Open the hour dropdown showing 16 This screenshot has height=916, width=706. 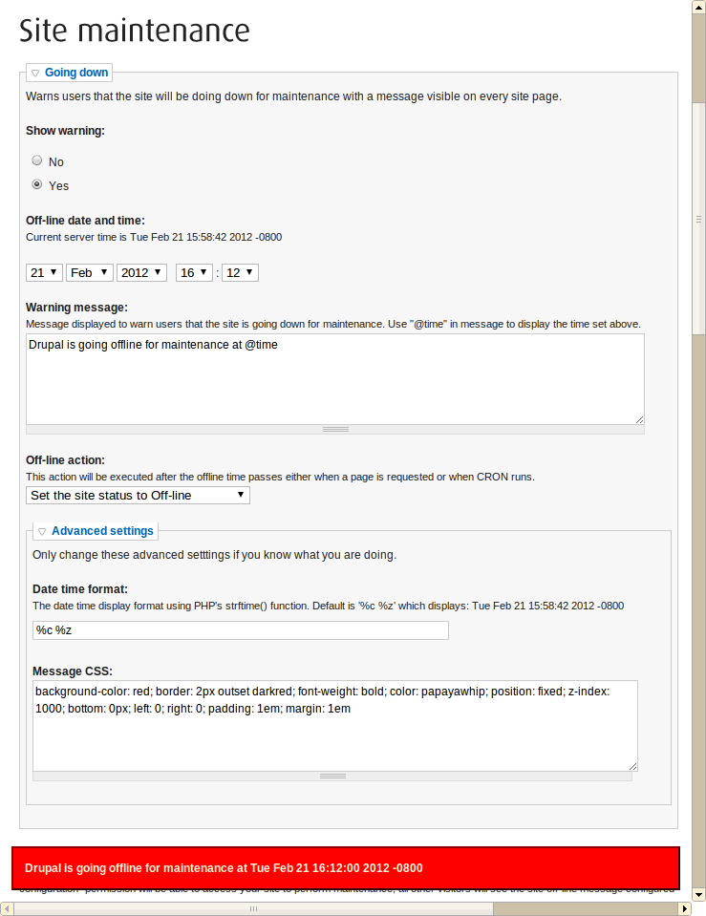click(194, 273)
